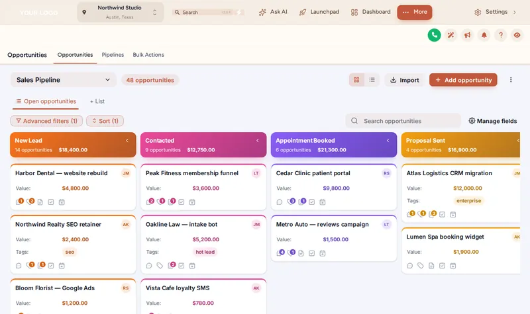Switch to board grid view
Viewport: 530px width, 314px height.
pos(356,80)
